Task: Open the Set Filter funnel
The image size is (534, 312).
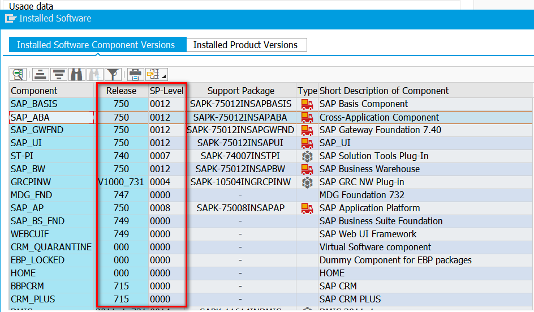Action: (x=113, y=74)
